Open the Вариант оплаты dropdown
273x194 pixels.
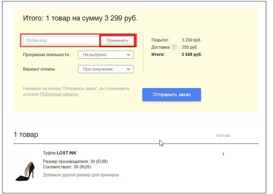point(106,69)
